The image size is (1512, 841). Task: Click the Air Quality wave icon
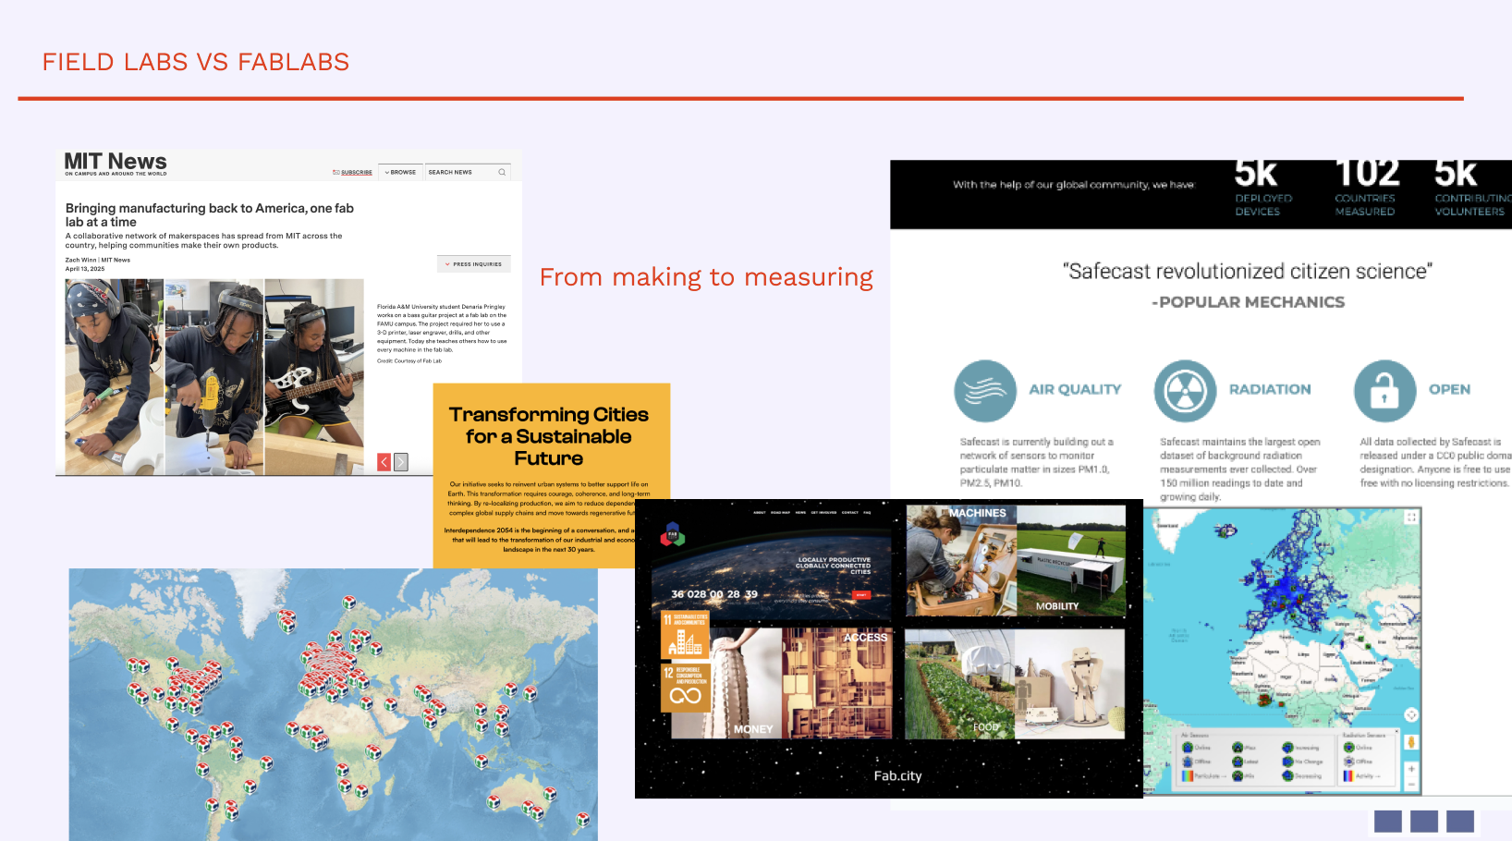point(985,391)
